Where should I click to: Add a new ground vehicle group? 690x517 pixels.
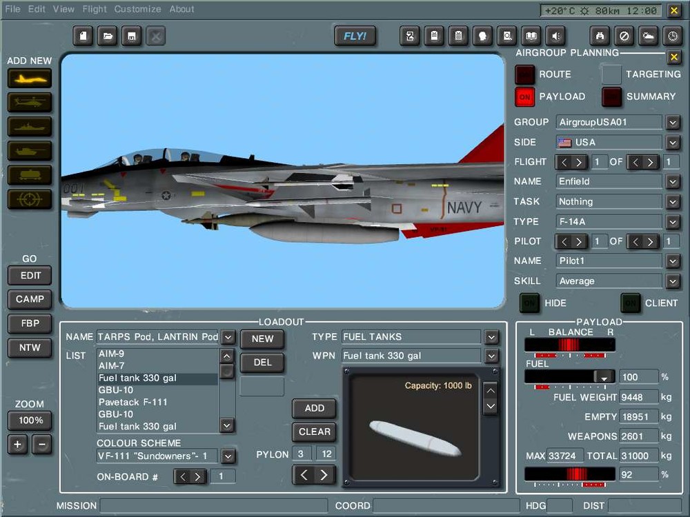(29, 175)
